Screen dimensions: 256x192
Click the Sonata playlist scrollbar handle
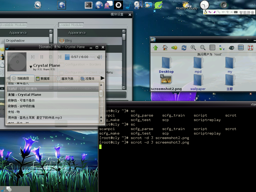[101, 93]
